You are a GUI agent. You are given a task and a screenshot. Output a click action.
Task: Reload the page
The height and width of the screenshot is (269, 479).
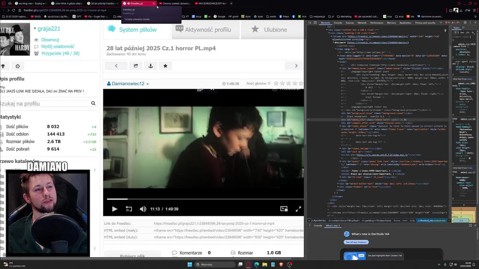pos(13,10)
